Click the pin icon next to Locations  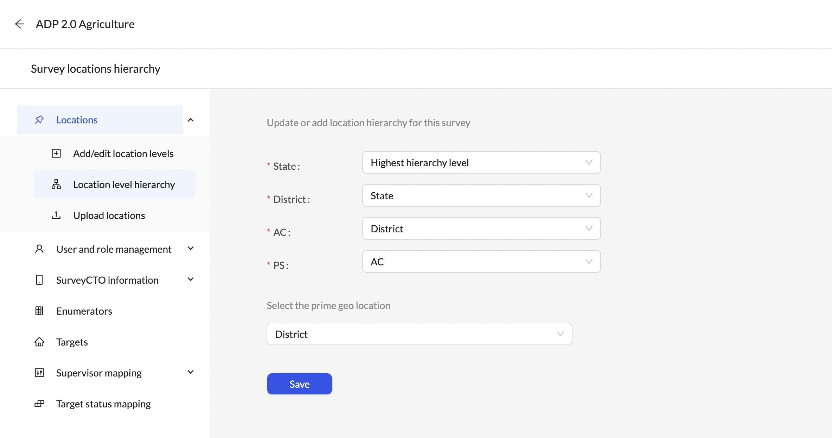(39, 120)
